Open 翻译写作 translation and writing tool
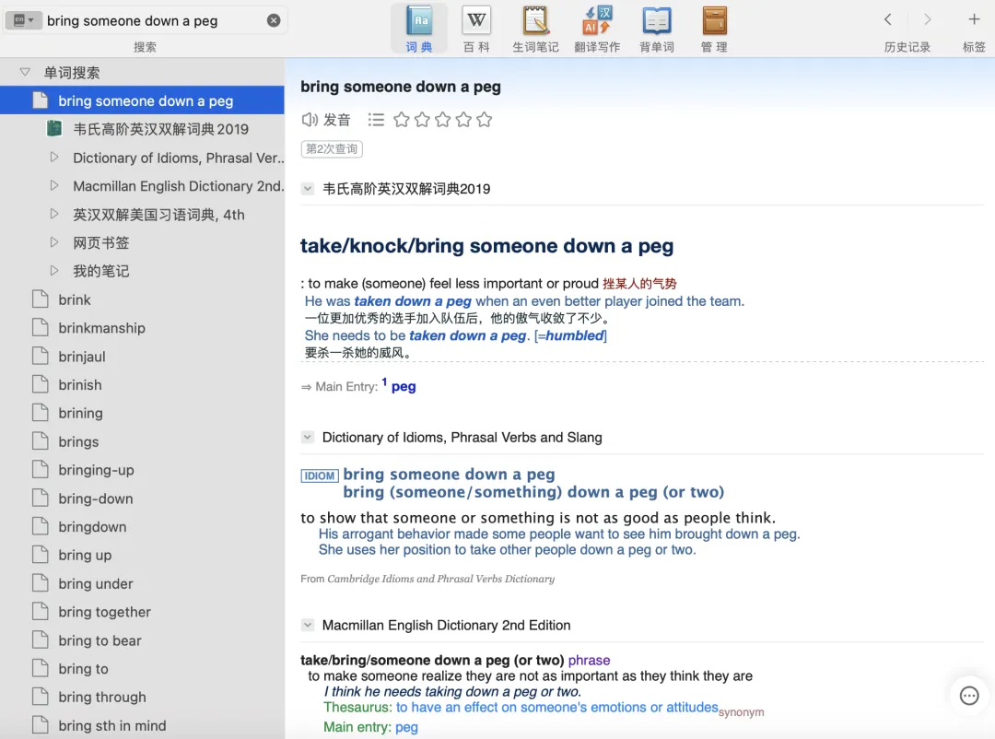This screenshot has width=995, height=739. (x=597, y=29)
